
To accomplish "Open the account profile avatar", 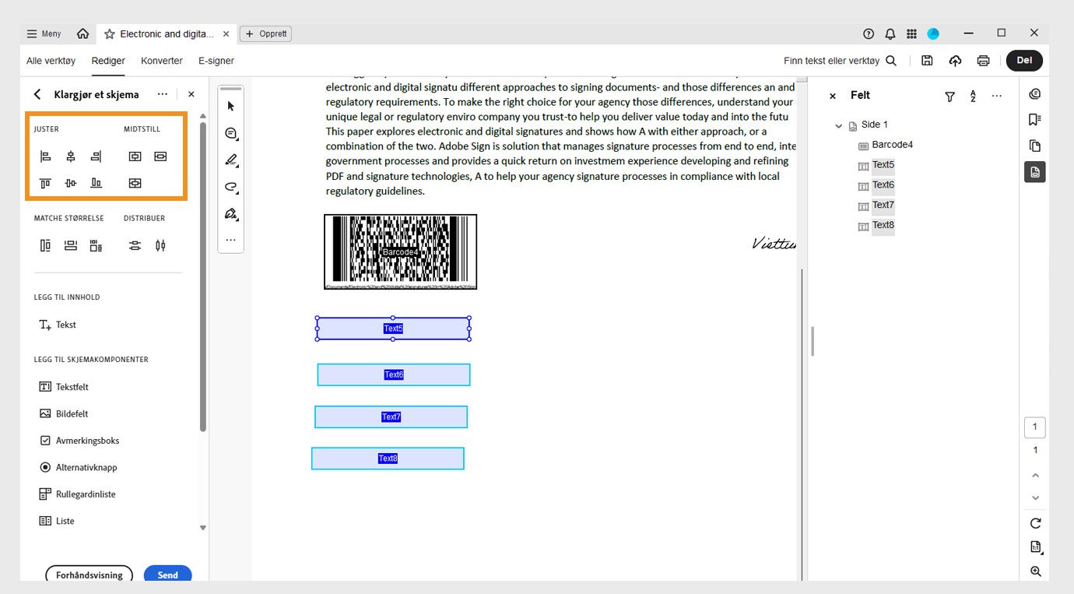I will tap(933, 34).
